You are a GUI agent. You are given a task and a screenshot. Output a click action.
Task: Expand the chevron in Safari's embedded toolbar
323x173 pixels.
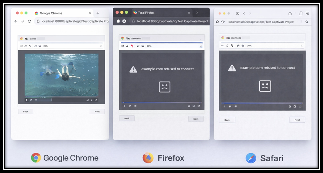click(x=302, y=46)
